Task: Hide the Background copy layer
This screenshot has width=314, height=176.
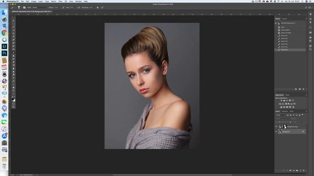Action: [x=276, y=127]
